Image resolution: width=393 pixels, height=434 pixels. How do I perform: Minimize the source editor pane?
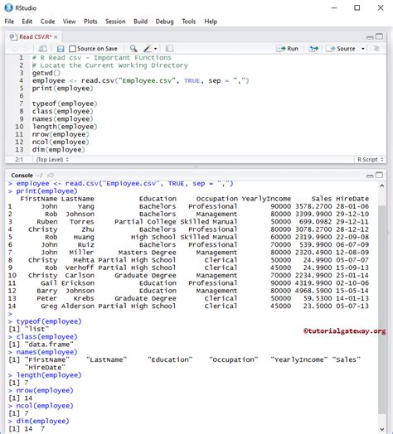(x=370, y=37)
